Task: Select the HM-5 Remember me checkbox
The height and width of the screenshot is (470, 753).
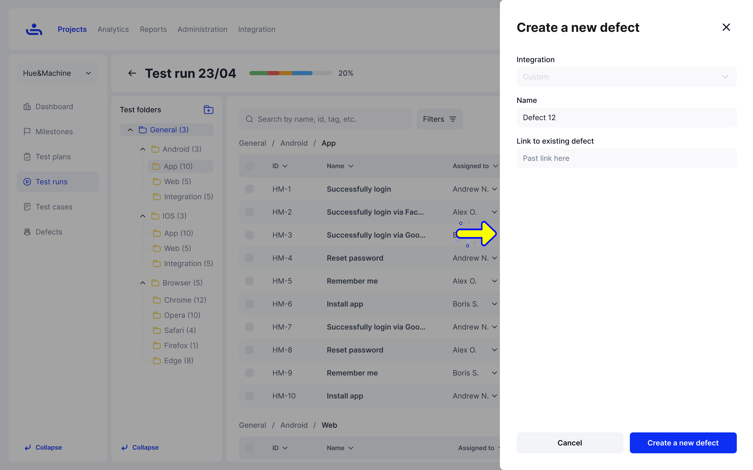Action: tap(249, 281)
